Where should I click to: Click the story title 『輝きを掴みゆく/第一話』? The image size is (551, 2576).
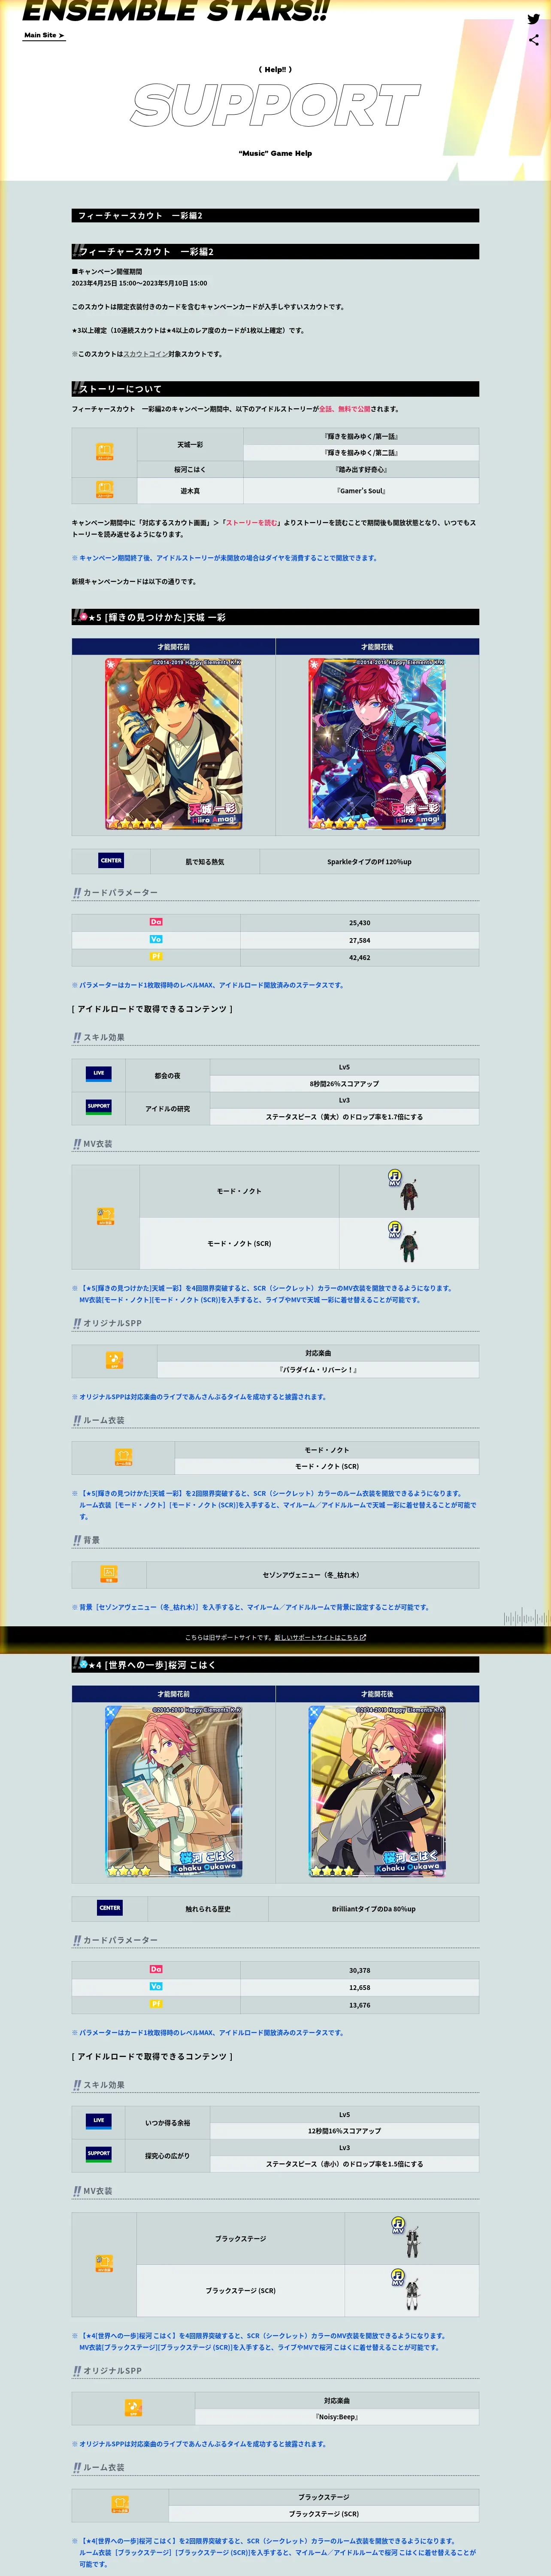(361, 436)
